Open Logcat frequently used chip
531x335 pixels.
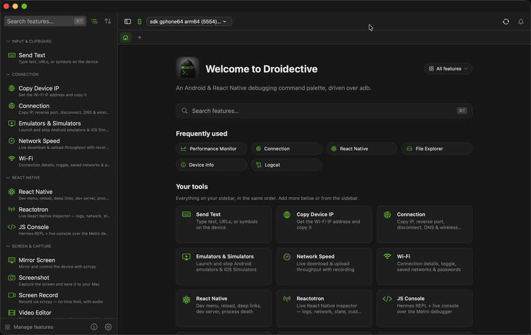(x=287, y=165)
